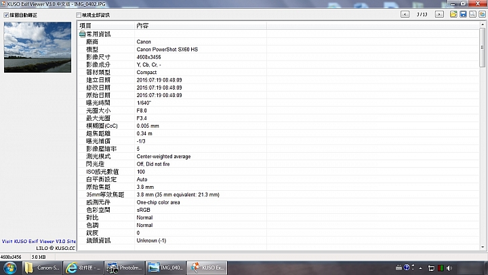Toggle the 檢視全部資訊 checkbox
488x275 pixels.
(x=79, y=15)
